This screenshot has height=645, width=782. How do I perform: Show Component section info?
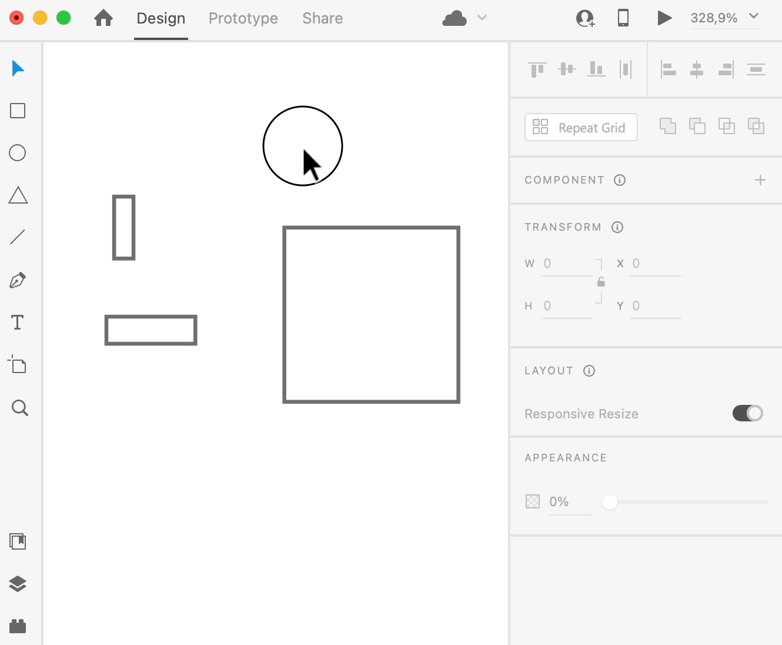click(x=620, y=180)
